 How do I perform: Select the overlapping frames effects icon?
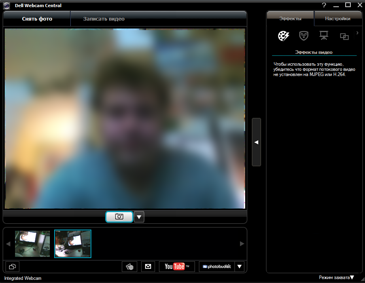pyautogui.click(x=344, y=36)
